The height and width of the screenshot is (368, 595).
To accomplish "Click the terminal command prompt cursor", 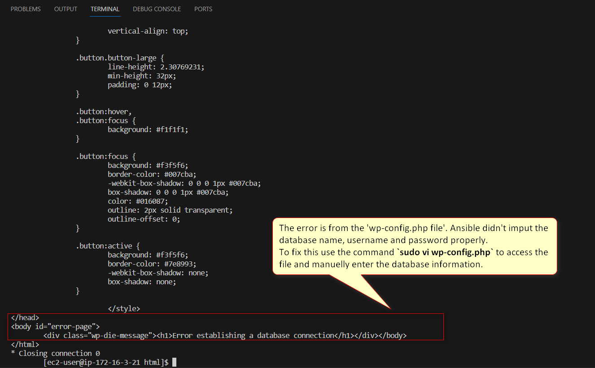I will pos(174,362).
